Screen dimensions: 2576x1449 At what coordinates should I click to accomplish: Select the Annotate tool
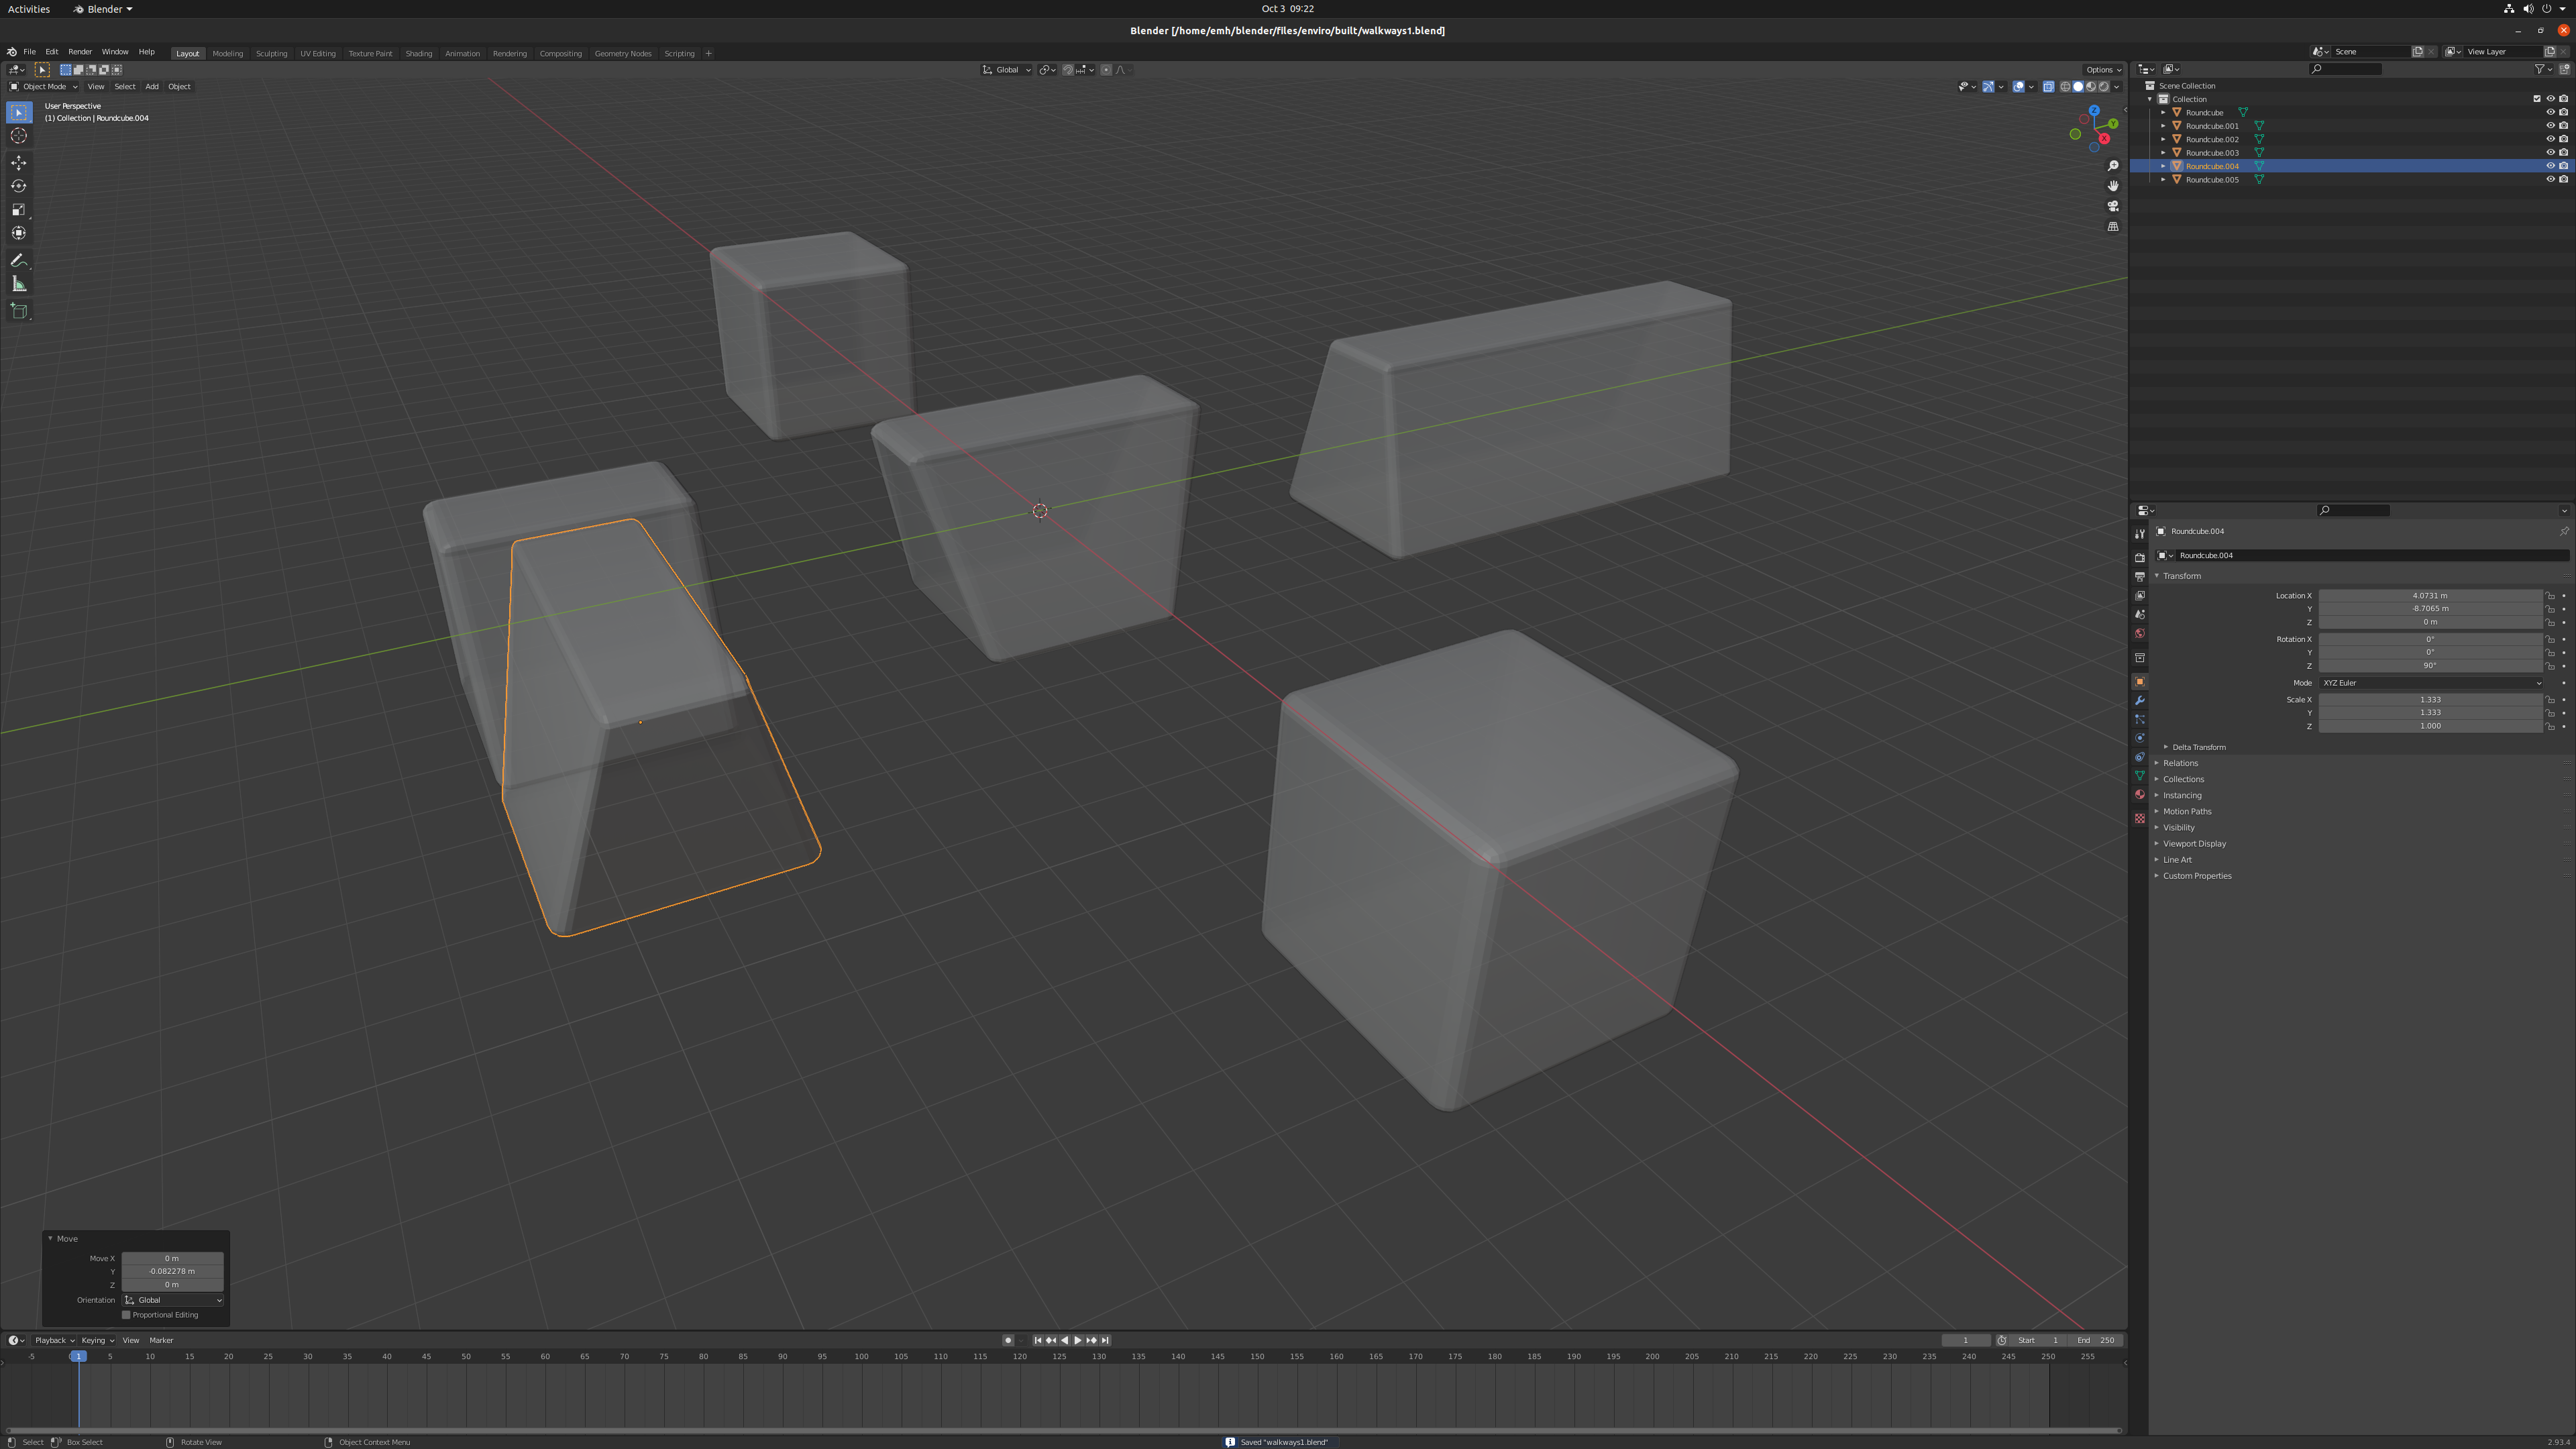(x=19, y=261)
